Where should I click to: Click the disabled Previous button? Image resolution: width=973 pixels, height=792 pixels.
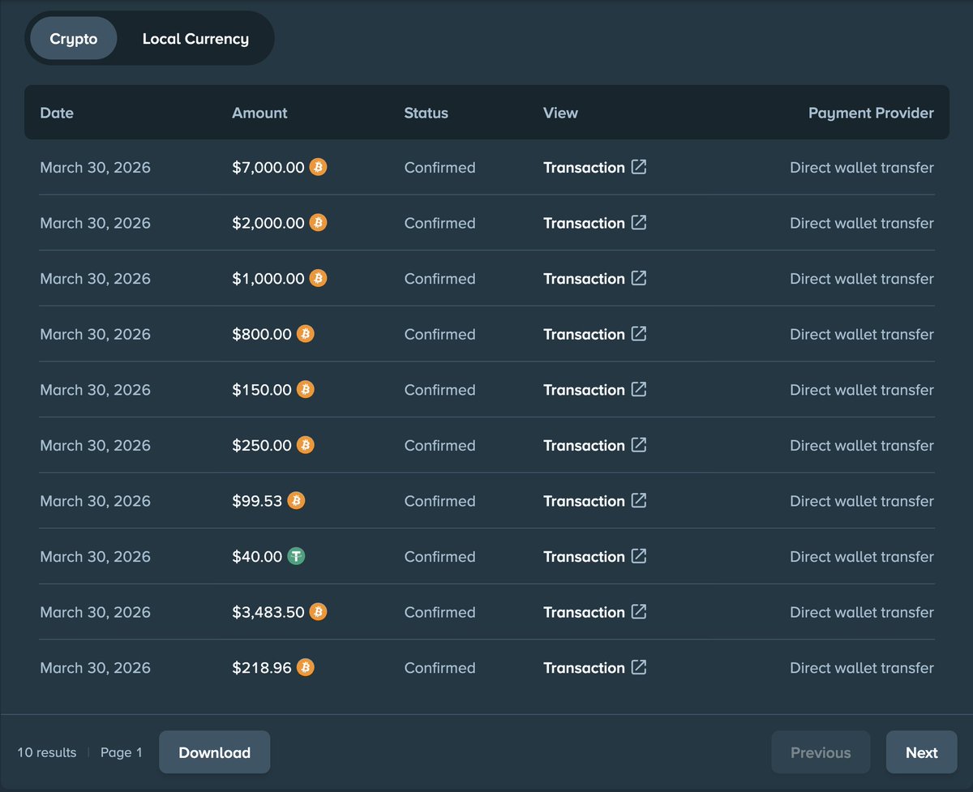[x=821, y=752]
